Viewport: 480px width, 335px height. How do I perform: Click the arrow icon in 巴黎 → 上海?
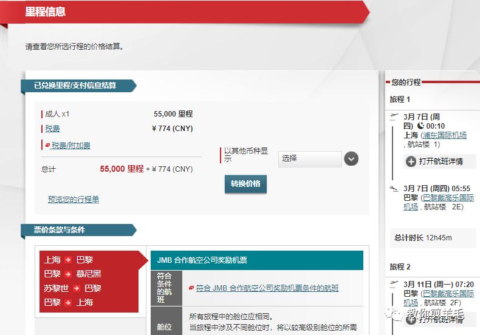(68, 303)
